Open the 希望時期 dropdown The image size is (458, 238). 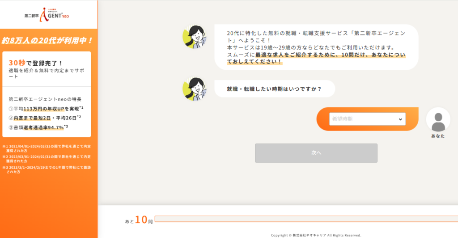(367, 119)
